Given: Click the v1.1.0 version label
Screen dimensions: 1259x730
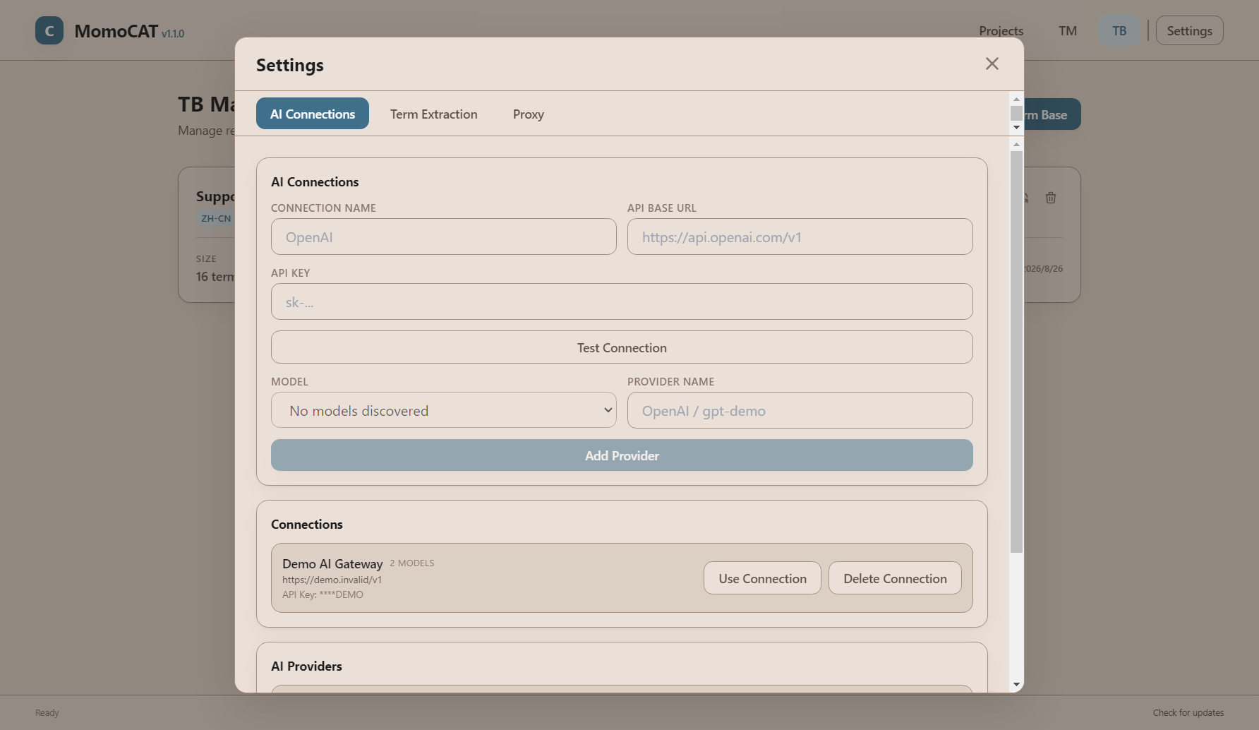Looking at the screenshot, I should [173, 33].
